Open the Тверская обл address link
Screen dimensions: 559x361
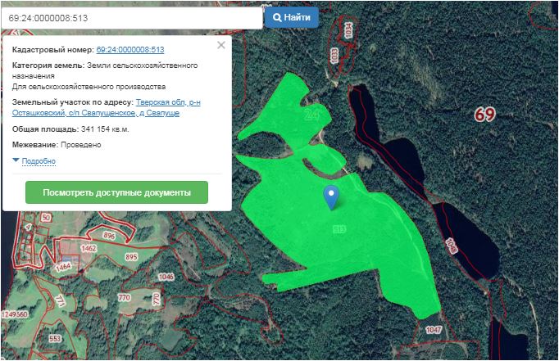[168, 102]
